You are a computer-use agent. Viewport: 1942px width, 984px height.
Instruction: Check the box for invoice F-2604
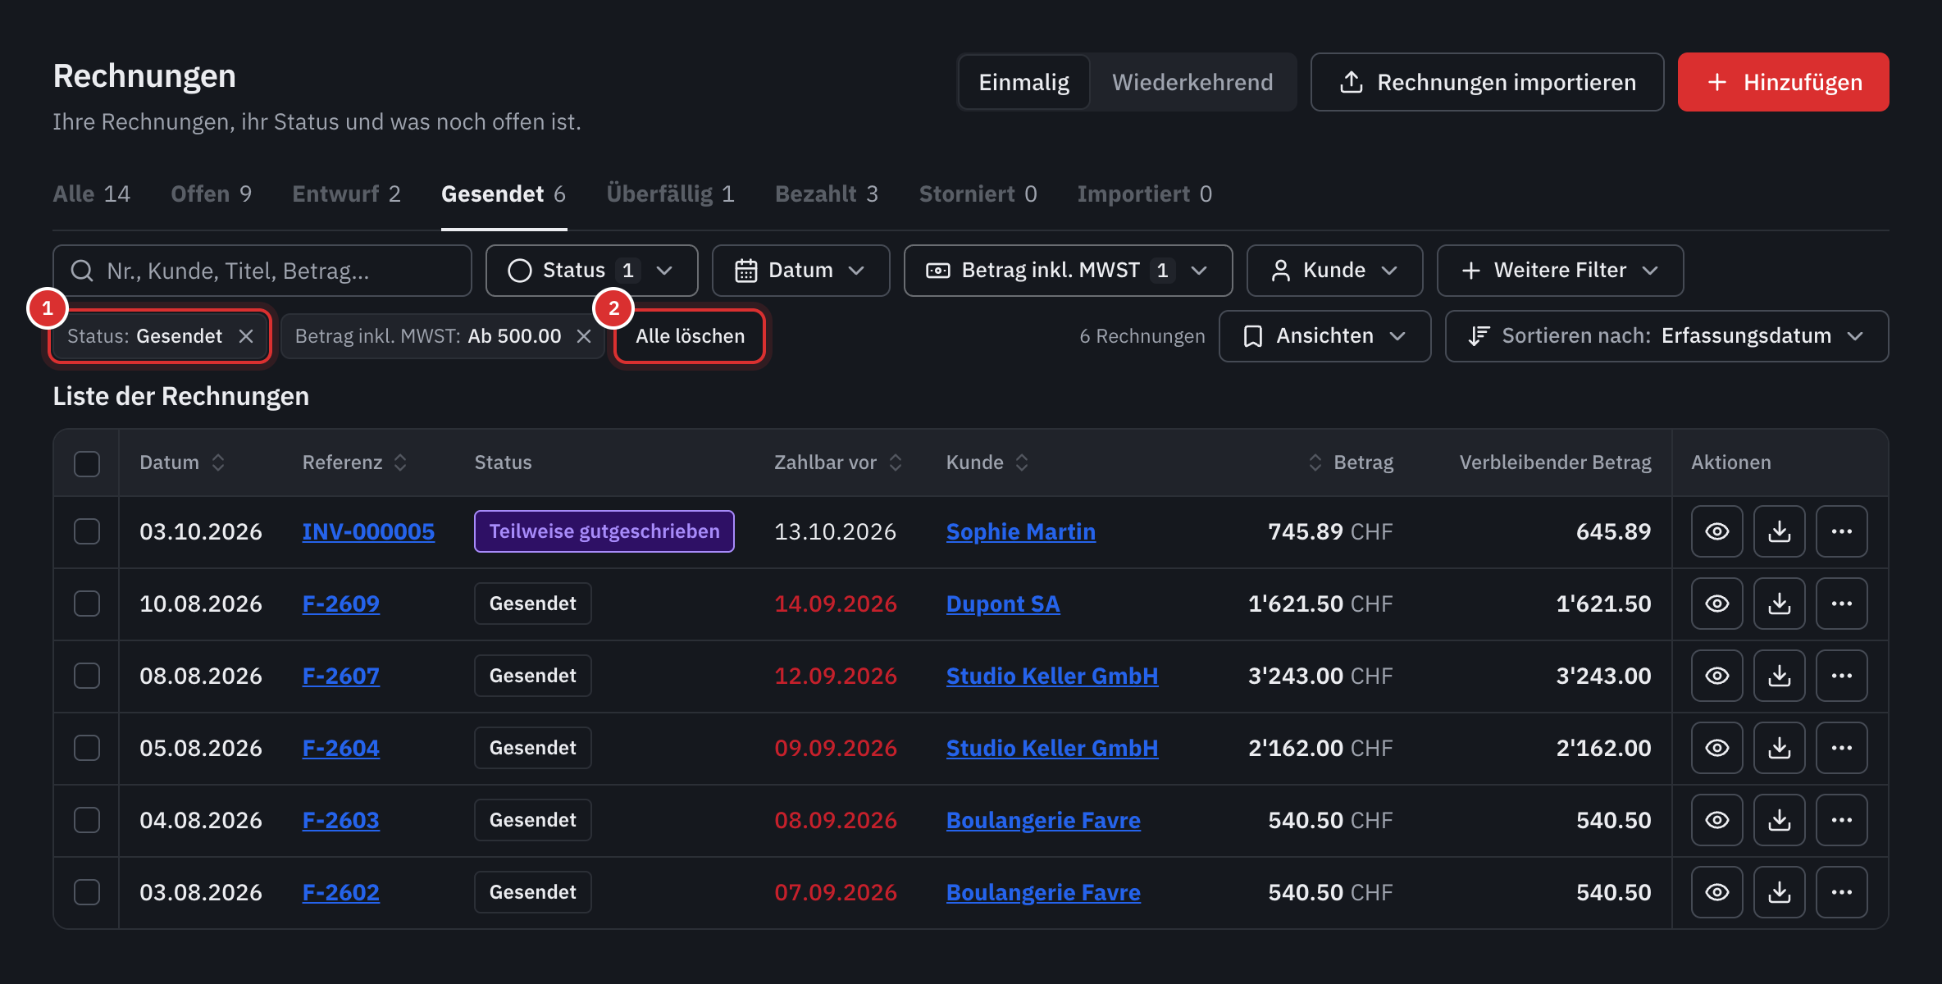pos(87,748)
